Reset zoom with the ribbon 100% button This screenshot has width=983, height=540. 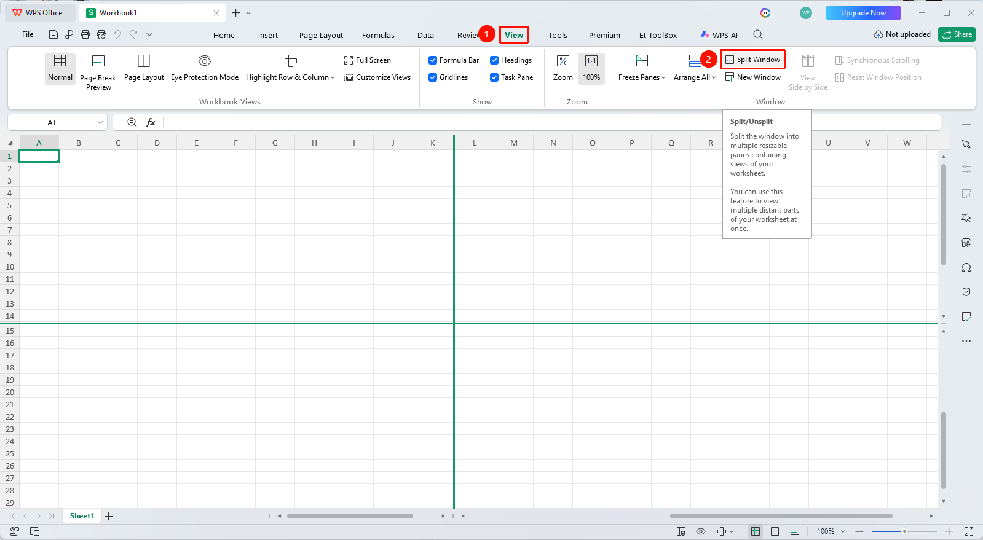click(591, 68)
